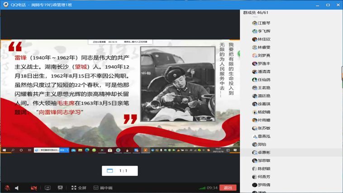Click the shared screen's Windows Start button
343x193 pixels.
5,150
